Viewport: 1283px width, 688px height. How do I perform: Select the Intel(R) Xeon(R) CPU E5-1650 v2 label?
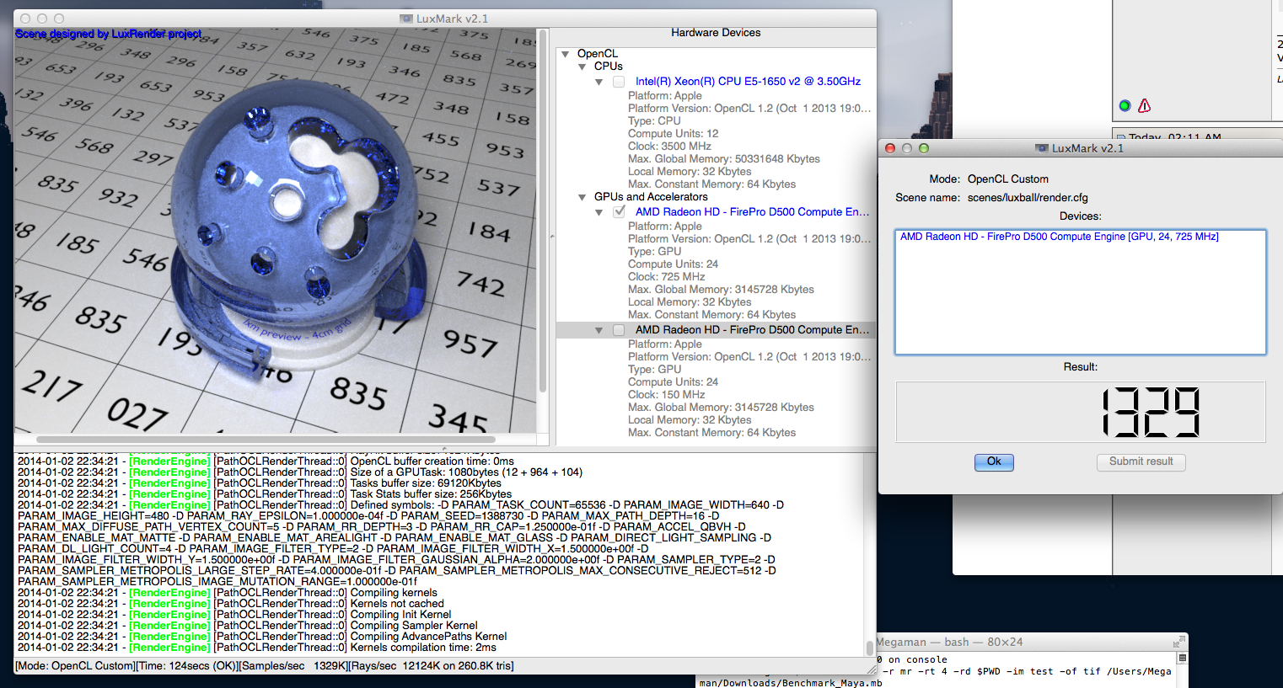[x=748, y=82]
